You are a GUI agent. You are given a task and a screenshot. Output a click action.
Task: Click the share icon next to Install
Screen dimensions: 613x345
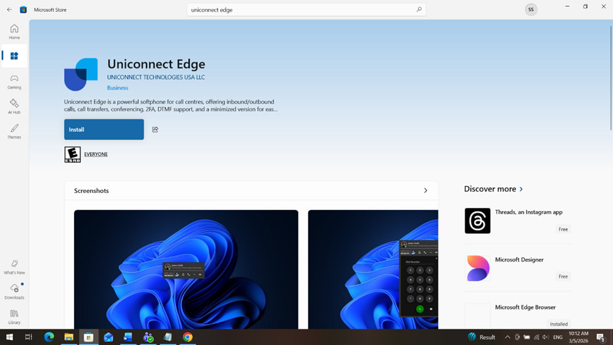(x=155, y=129)
